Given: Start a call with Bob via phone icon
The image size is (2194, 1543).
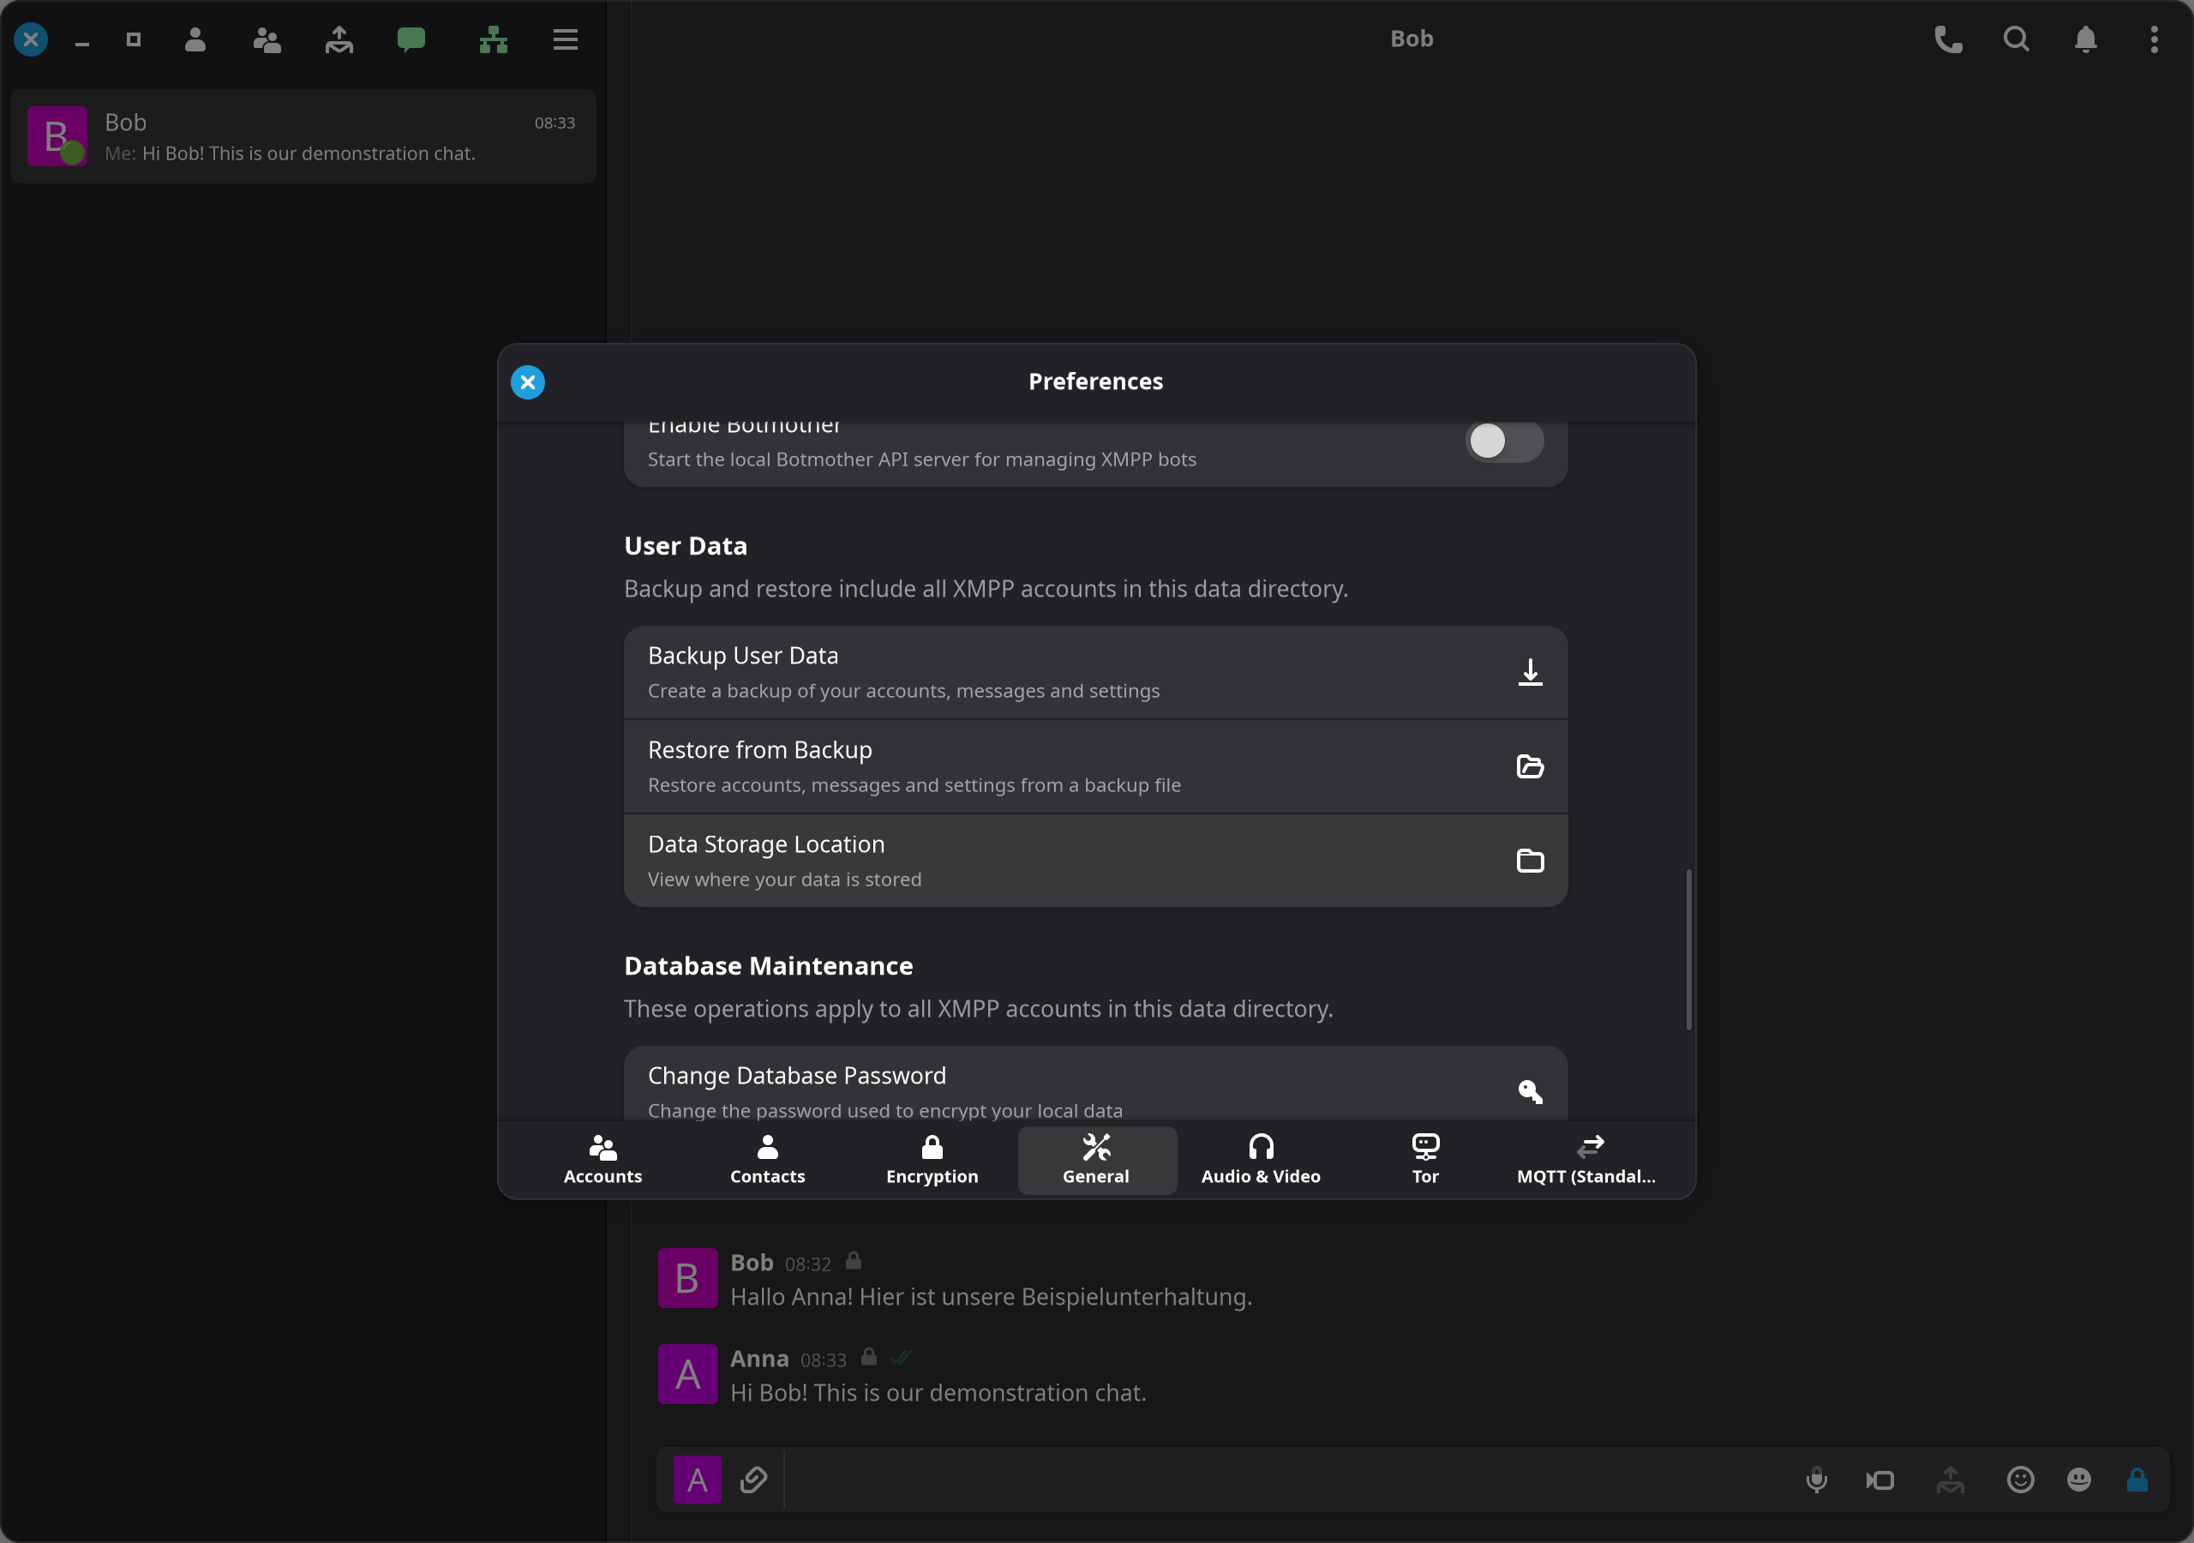Looking at the screenshot, I should 1948,39.
